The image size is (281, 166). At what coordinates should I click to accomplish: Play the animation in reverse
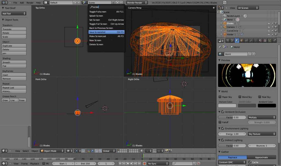pyautogui.click(x=128, y=164)
